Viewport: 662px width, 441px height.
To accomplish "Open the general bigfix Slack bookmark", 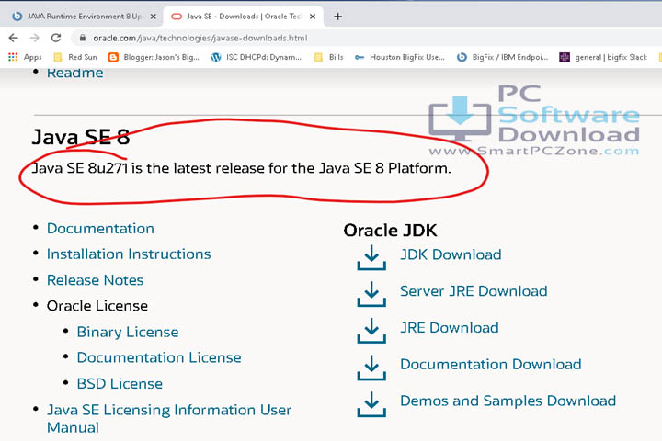I will click(603, 57).
